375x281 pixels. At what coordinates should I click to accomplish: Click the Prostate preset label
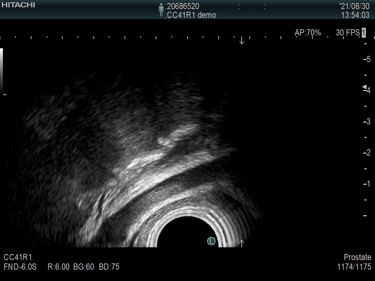point(357,257)
